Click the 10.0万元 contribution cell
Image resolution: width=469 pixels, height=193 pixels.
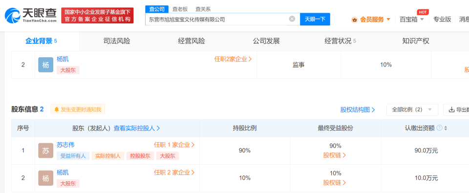(426, 178)
